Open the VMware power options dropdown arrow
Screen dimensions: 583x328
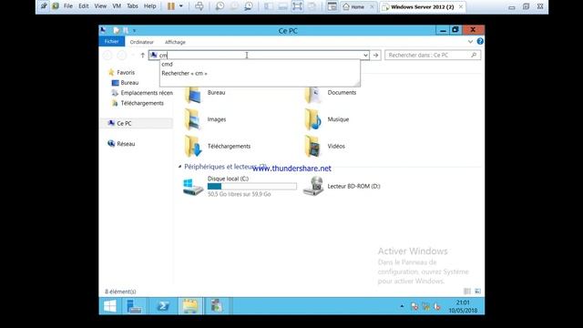[181, 6]
